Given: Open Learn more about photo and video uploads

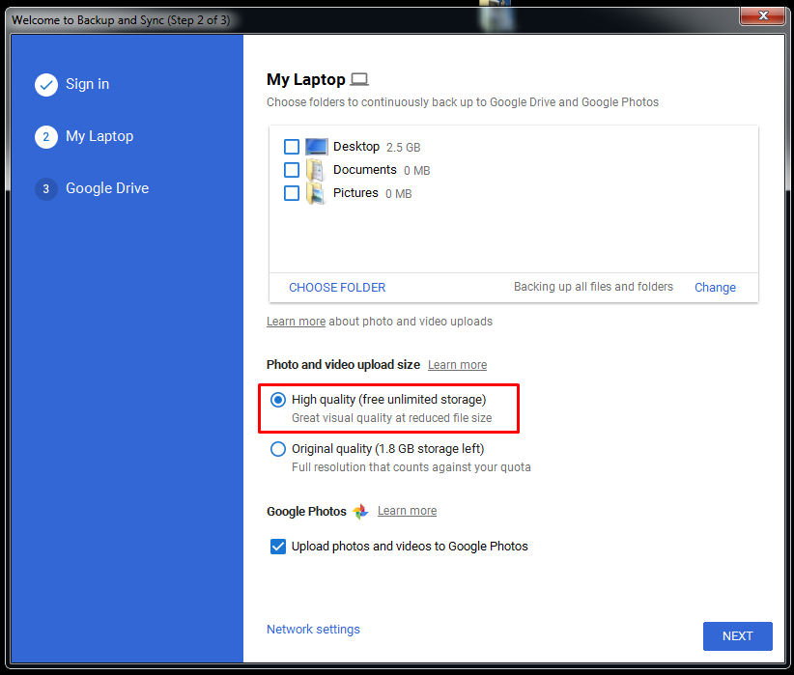Looking at the screenshot, I should tap(297, 322).
